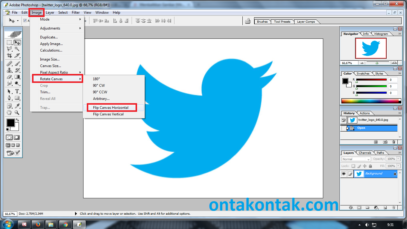This screenshot has width=407, height=229.
Task: Select the Type tool
Action: (17, 92)
